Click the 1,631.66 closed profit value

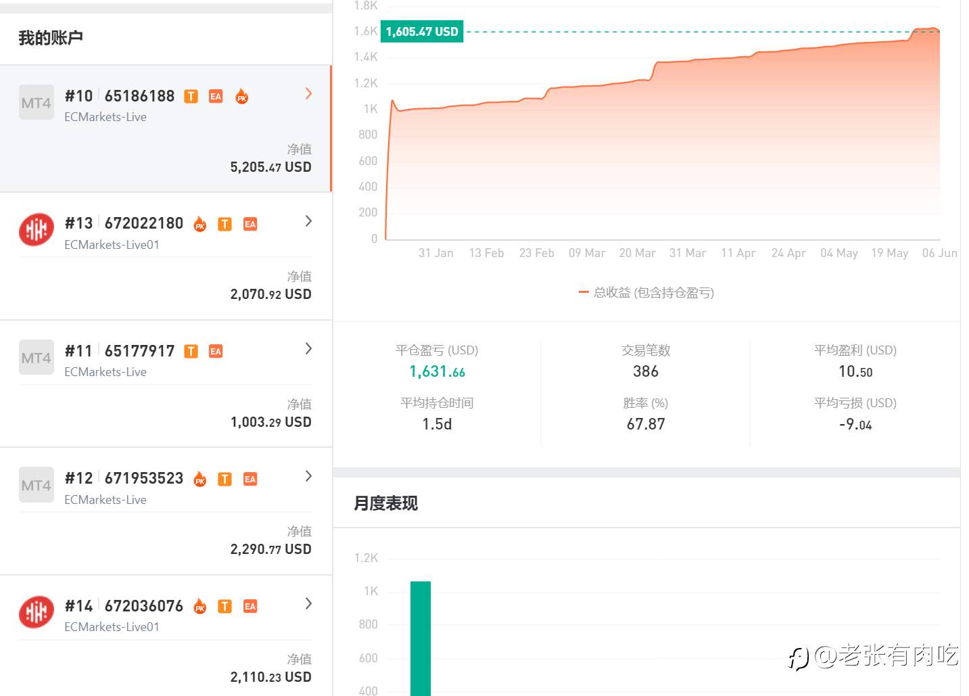[437, 371]
